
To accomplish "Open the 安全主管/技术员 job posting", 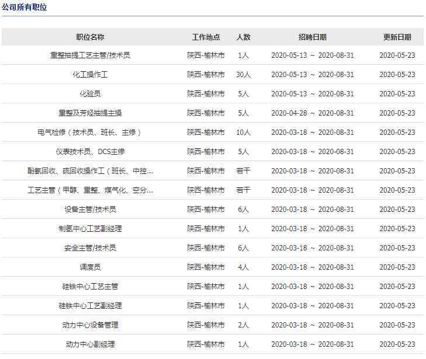I will tap(90, 248).
